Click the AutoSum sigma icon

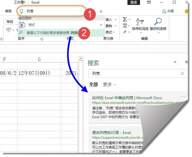coord(125,19)
